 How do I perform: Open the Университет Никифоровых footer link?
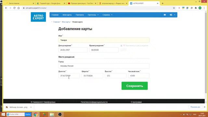[43, 102]
